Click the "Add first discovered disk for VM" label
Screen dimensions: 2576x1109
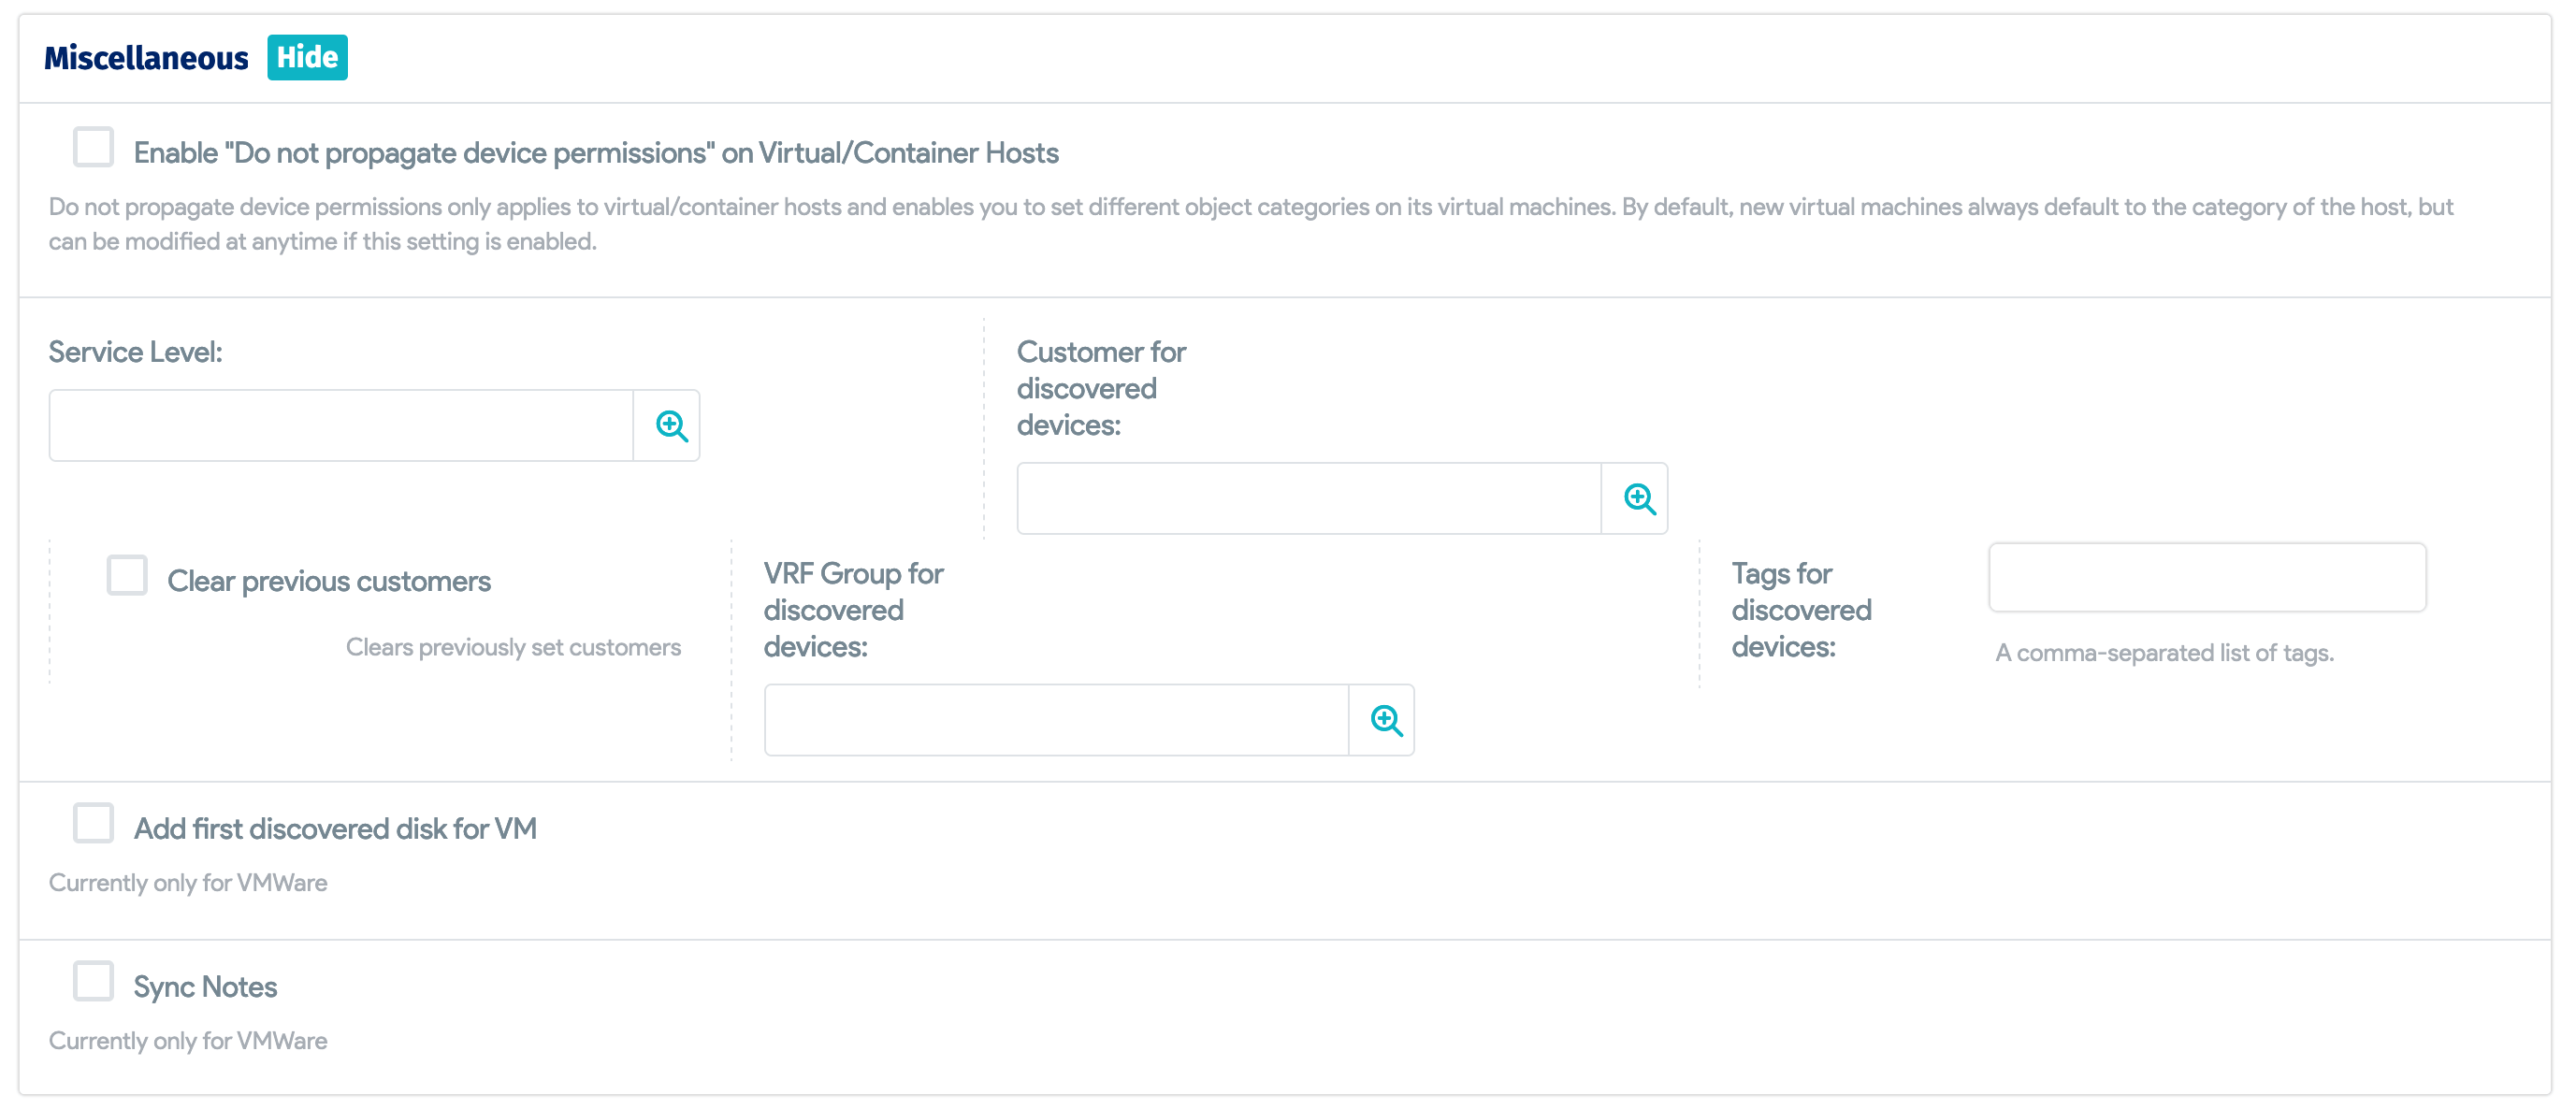point(335,829)
